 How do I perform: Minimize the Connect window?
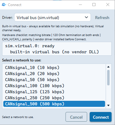[80, 5]
